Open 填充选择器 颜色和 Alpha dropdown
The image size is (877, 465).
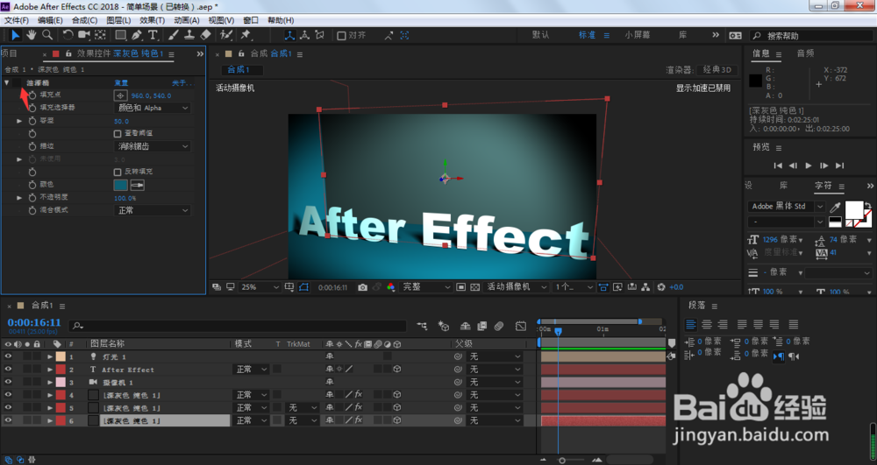pyautogui.click(x=152, y=108)
